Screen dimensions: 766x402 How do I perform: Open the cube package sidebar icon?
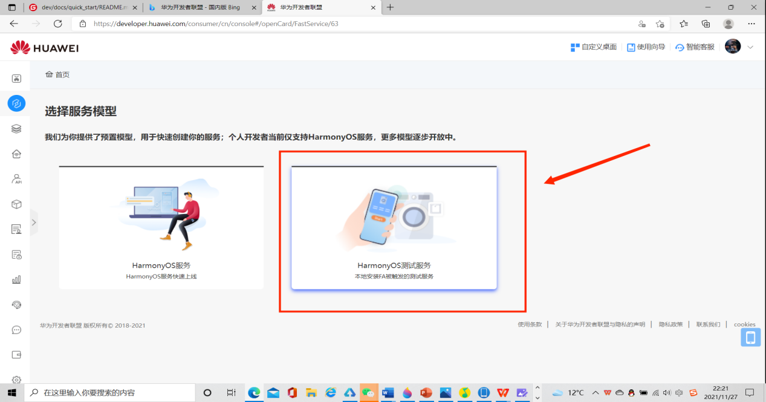tap(17, 204)
